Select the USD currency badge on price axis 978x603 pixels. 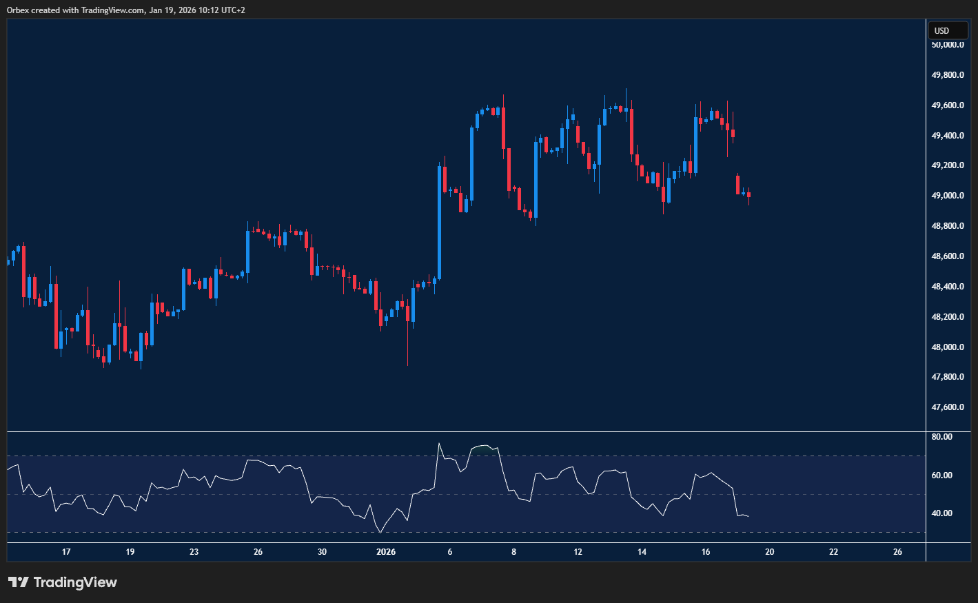pos(948,30)
